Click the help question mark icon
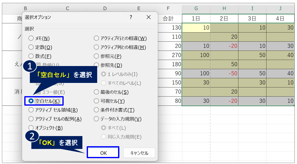 131,18
